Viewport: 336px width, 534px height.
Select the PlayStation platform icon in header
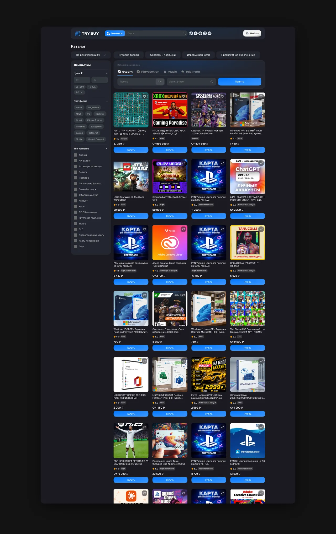[196, 33]
